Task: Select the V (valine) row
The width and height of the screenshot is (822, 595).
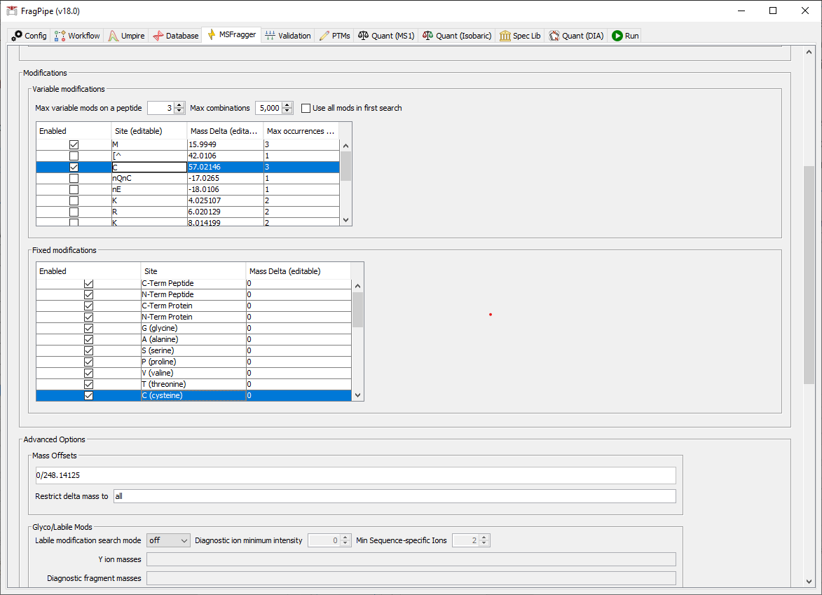Action: tap(193, 374)
